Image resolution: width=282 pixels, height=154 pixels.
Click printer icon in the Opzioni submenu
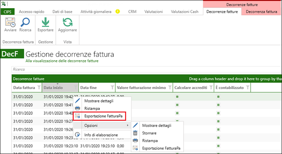135,141
